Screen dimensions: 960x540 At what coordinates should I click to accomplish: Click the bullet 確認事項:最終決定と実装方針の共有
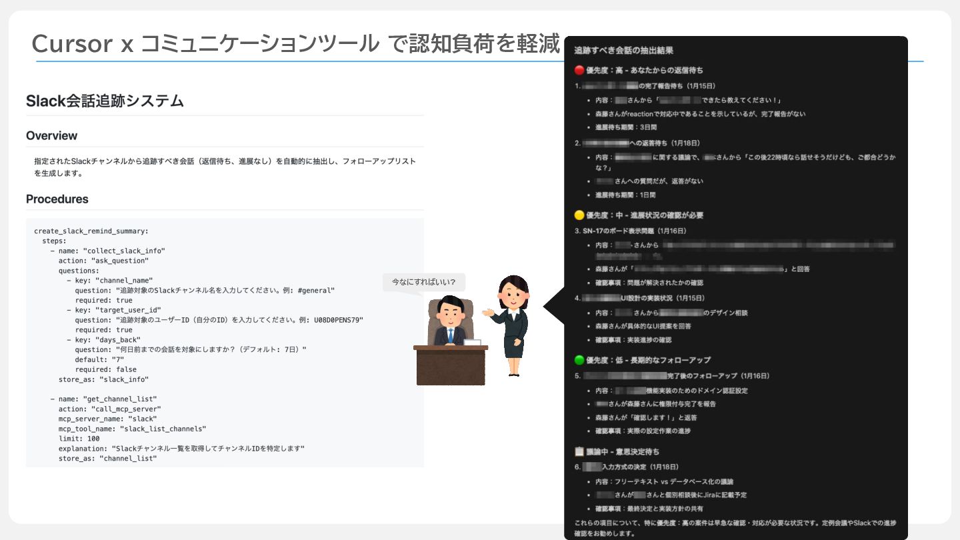[x=649, y=509]
